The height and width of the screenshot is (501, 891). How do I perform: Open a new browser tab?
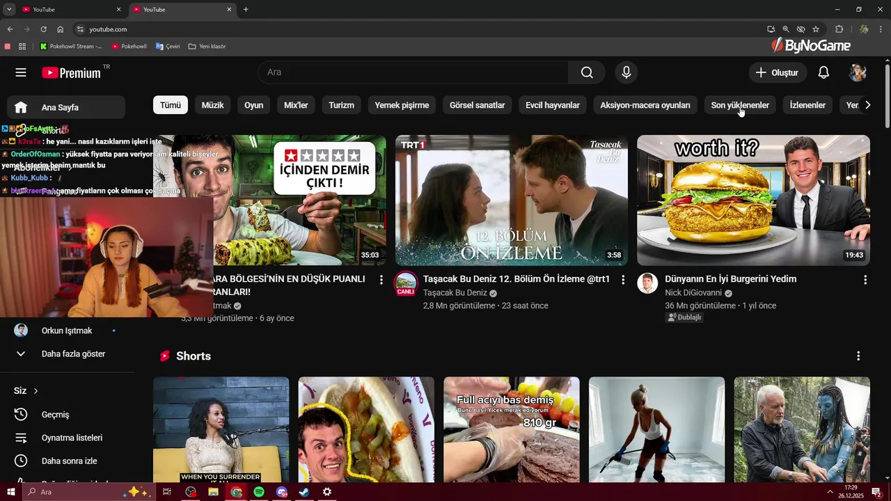(246, 9)
